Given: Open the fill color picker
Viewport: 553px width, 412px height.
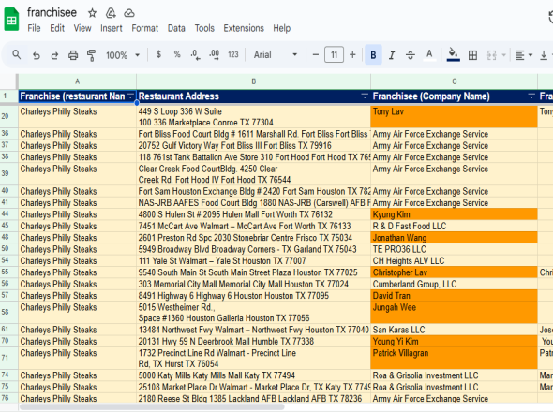Looking at the screenshot, I should (454, 54).
